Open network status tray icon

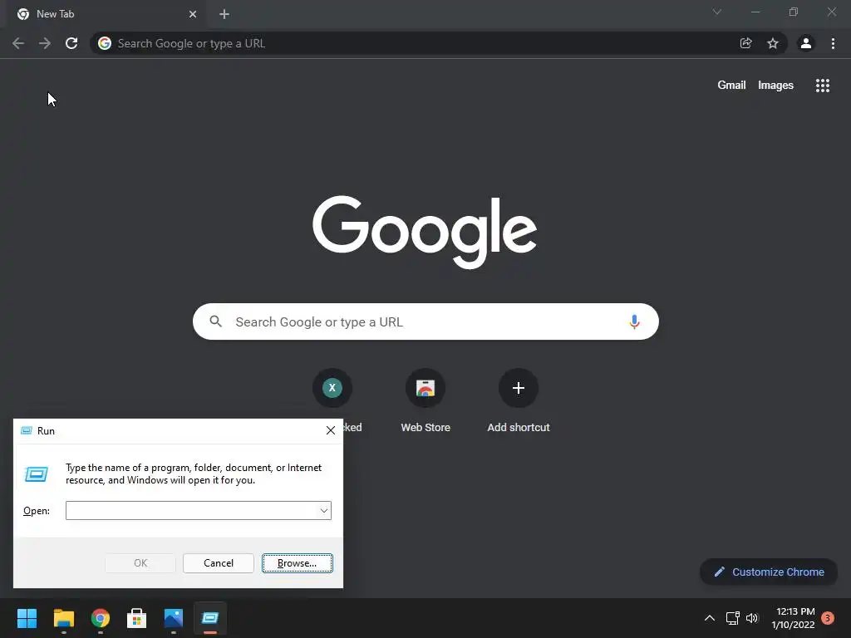tap(733, 618)
